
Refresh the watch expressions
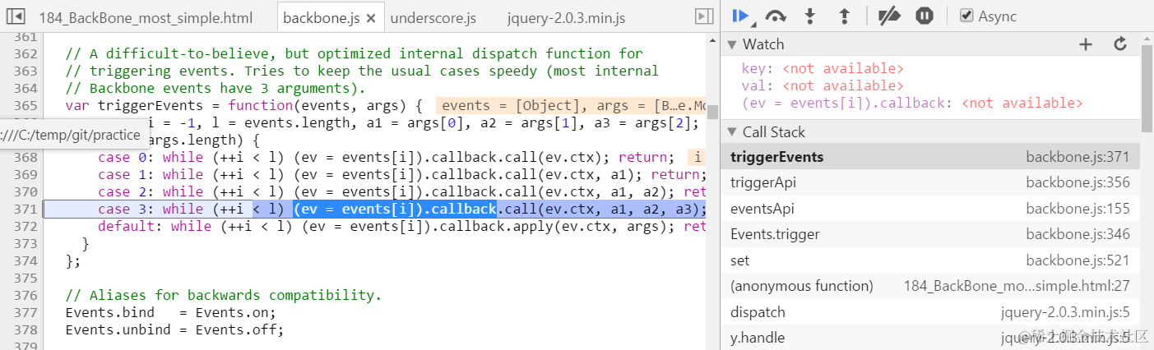click(x=1119, y=44)
